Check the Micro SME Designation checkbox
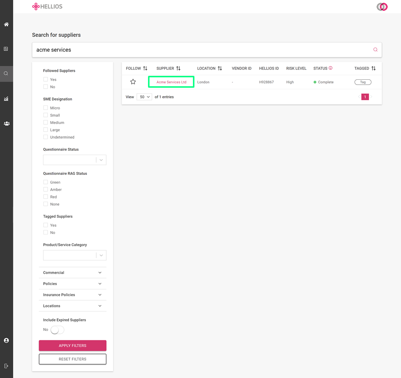The image size is (401, 378). tap(45, 107)
